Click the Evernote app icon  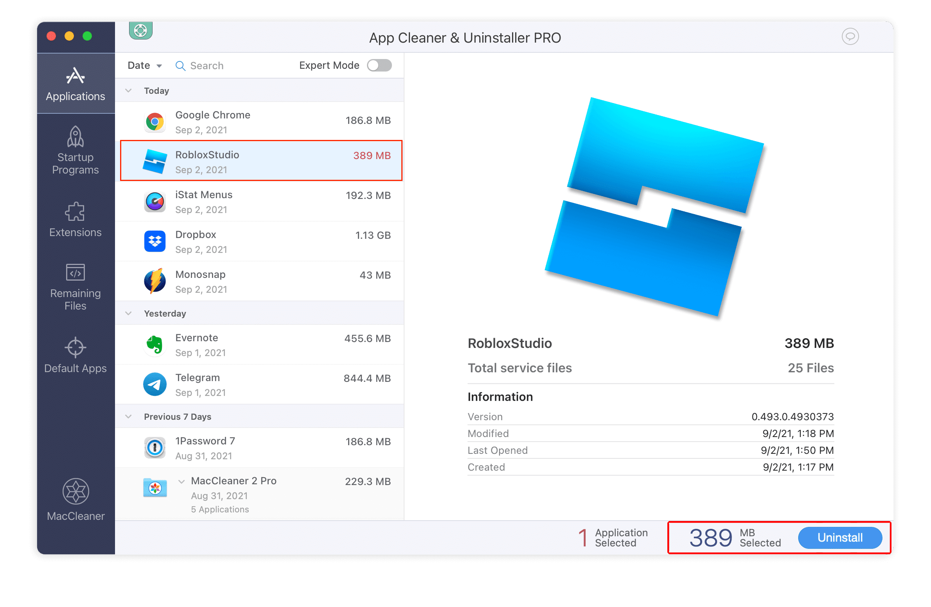pos(155,345)
